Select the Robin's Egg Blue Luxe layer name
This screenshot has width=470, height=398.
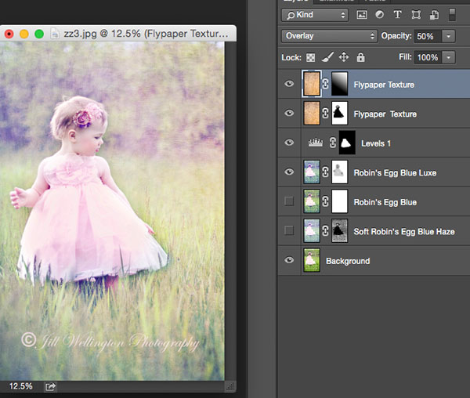tap(395, 173)
